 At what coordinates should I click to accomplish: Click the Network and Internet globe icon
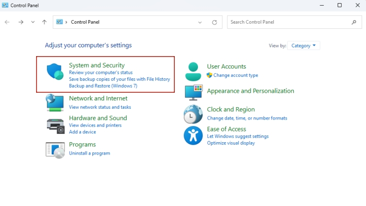tap(55, 102)
